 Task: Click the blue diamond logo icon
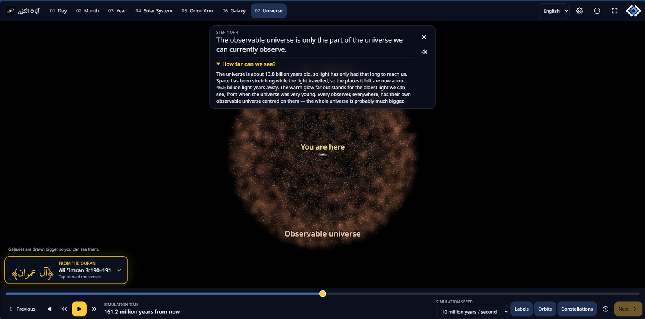(x=633, y=11)
